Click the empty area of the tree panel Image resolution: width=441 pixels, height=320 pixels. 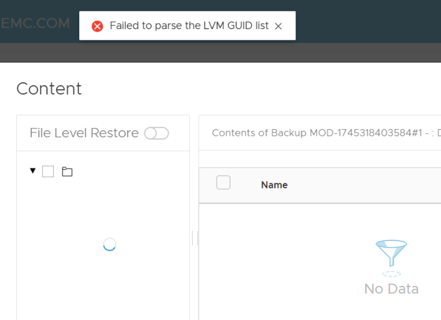point(102,286)
